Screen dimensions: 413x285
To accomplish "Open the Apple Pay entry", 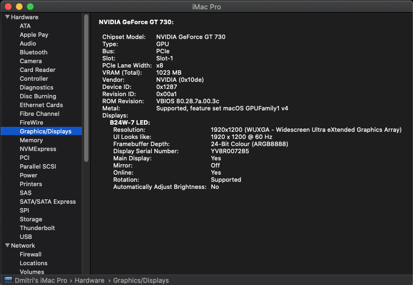I will pyautogui.click(x=34, y=35).
